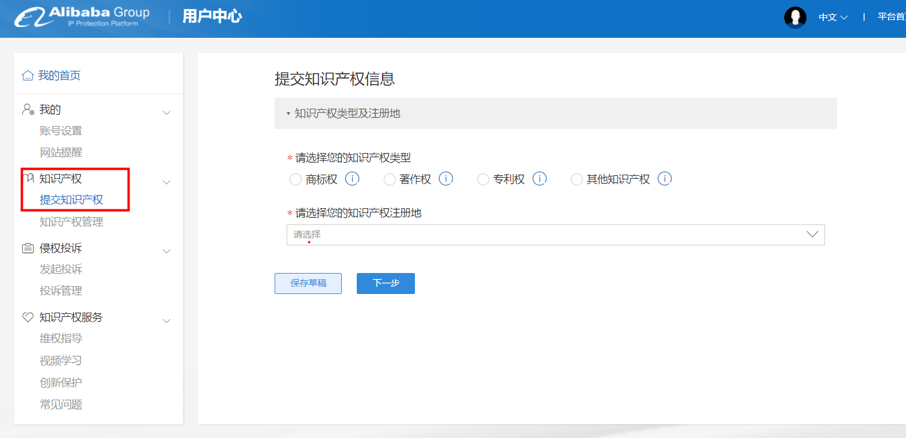Click info icon next to 著作权

point(446,179)
